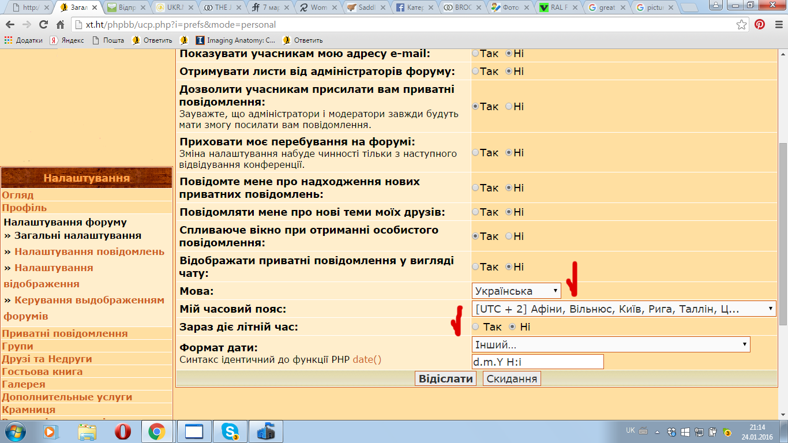This screenshot has height=443, width=788.
Task: Expand the UTC + 2 time zone dropdown
Action: 624,309
